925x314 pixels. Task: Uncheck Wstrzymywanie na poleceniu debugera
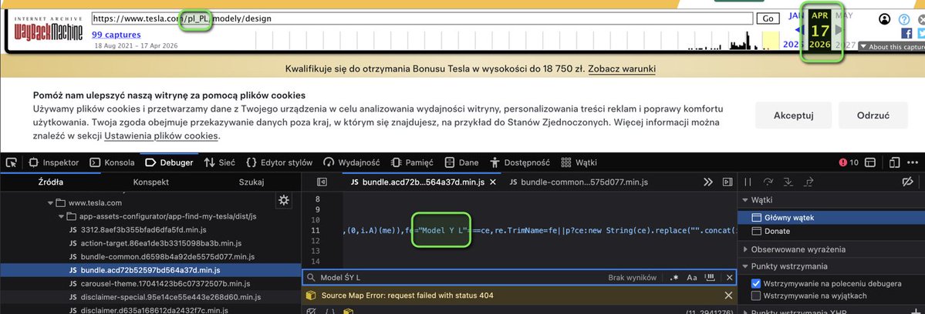tap(756, 283)
